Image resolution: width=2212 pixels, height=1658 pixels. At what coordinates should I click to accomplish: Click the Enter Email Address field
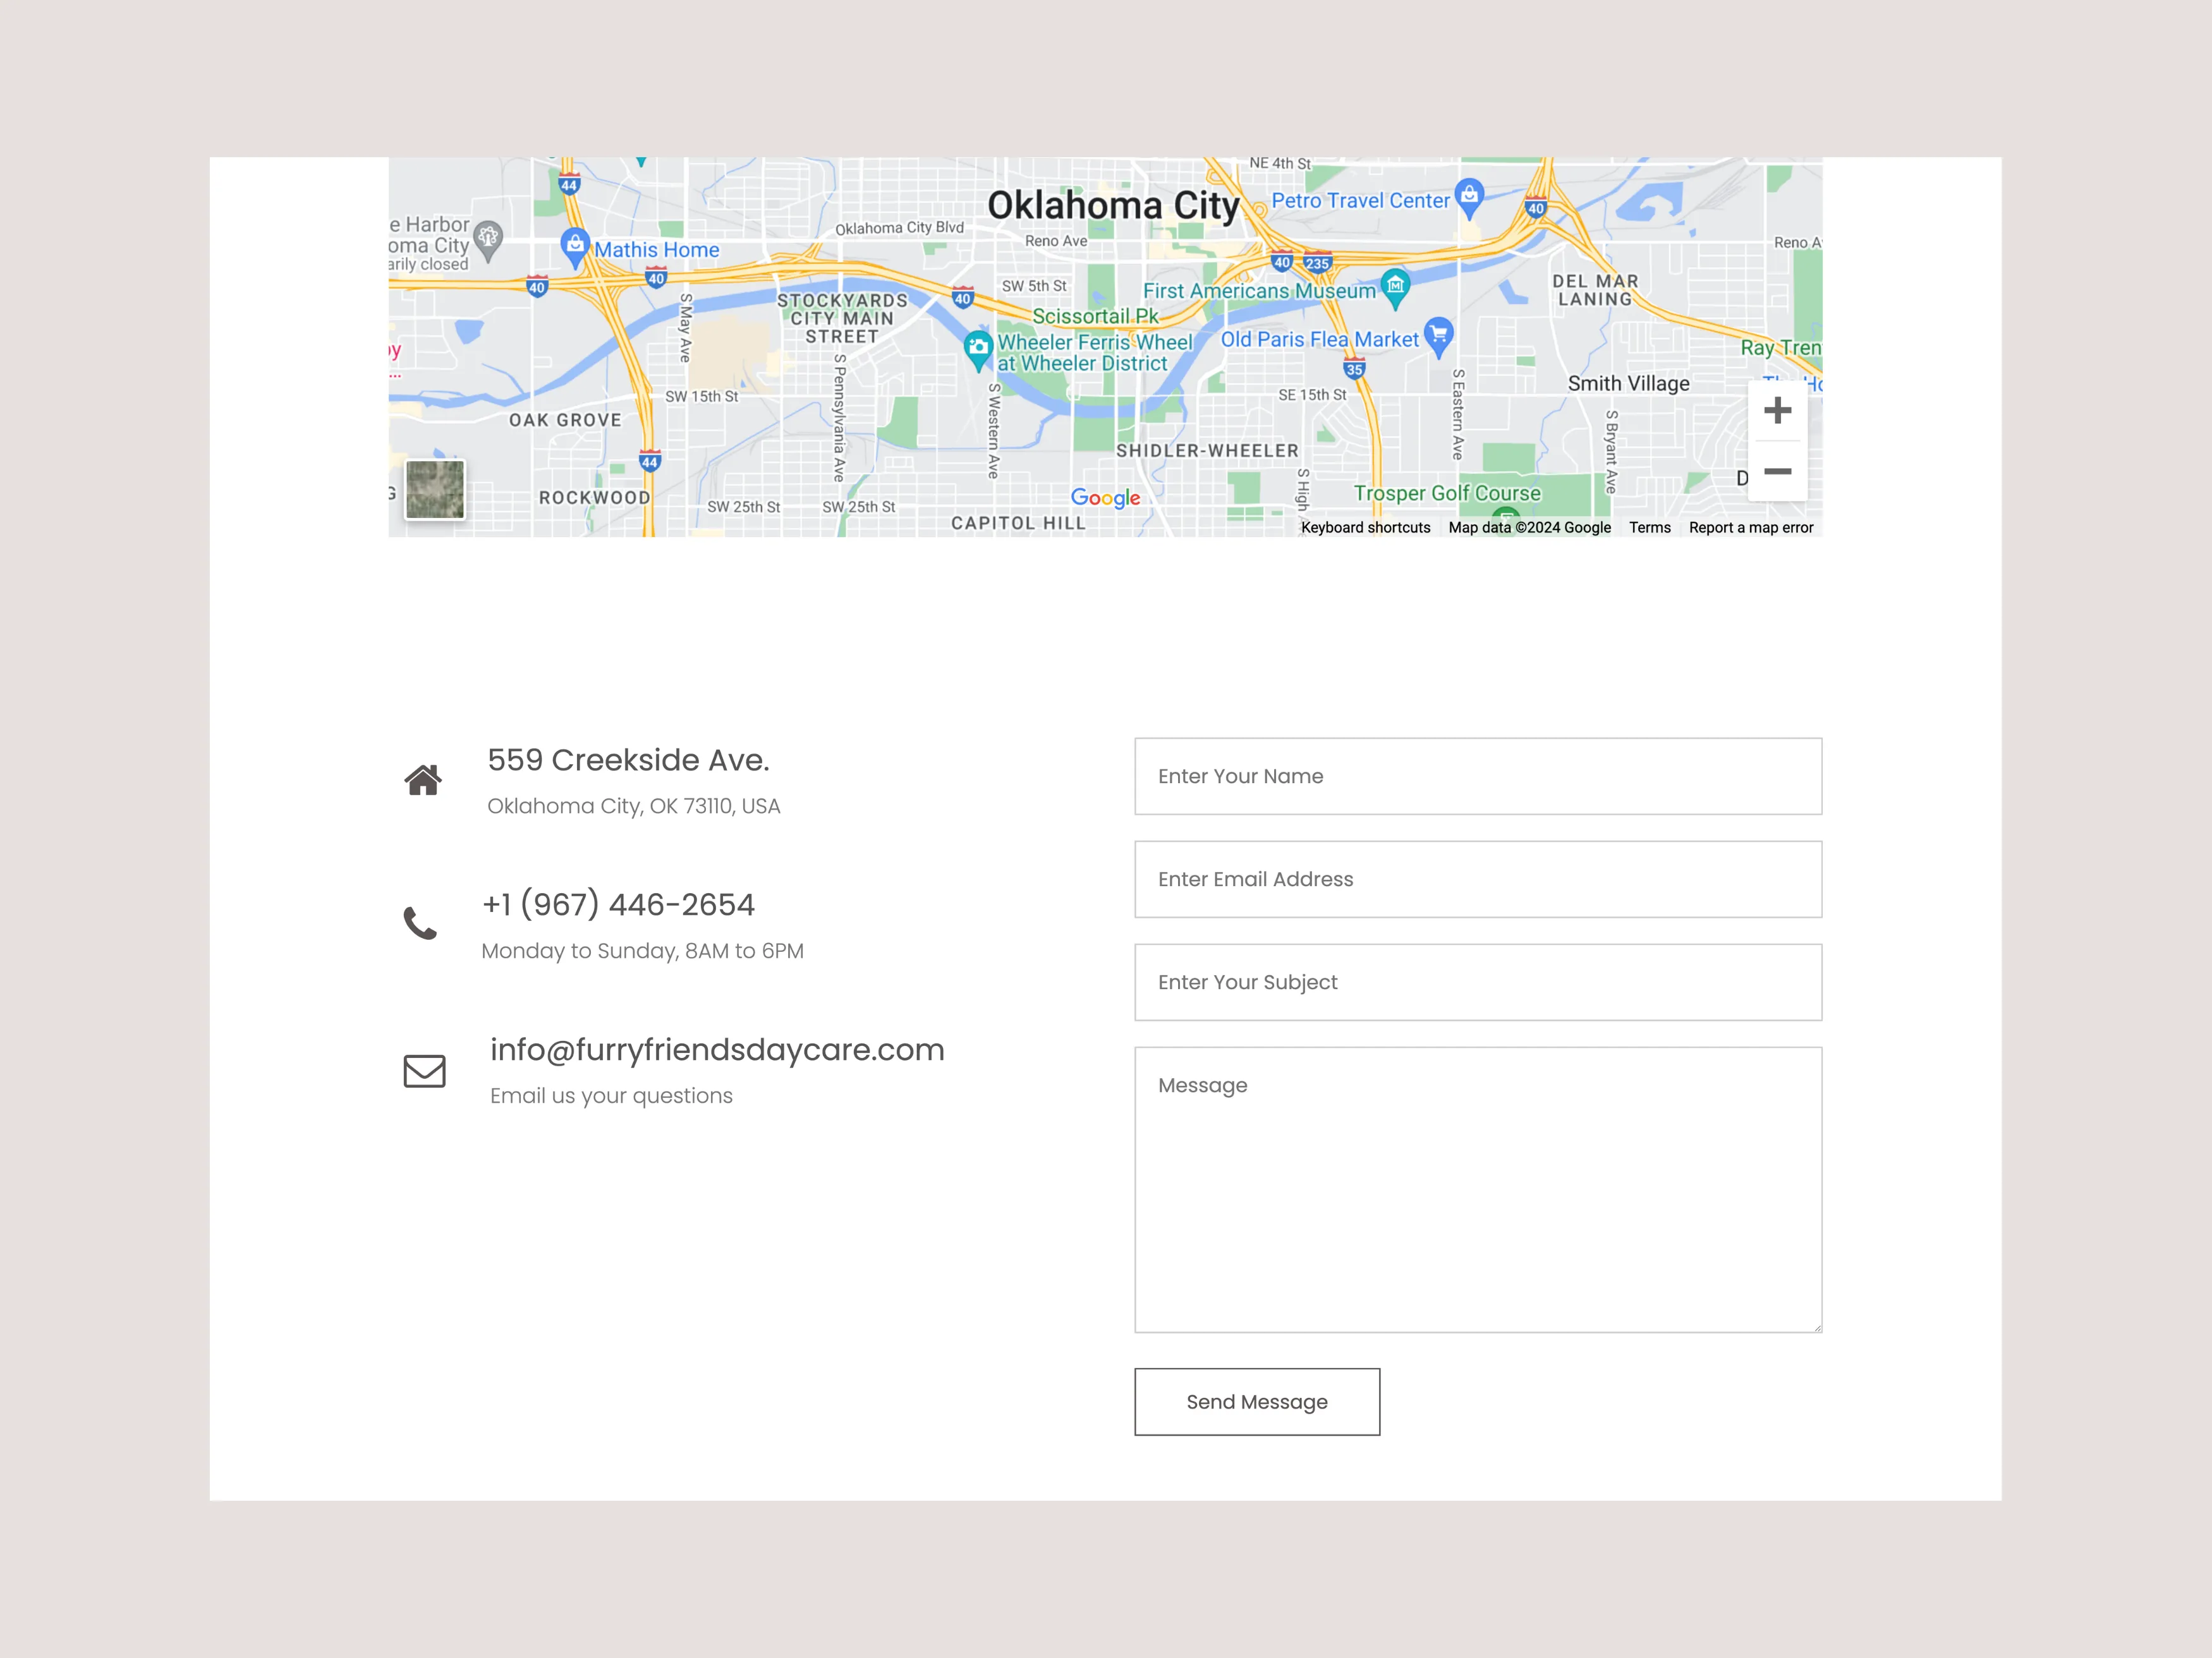coord(1478,879)
